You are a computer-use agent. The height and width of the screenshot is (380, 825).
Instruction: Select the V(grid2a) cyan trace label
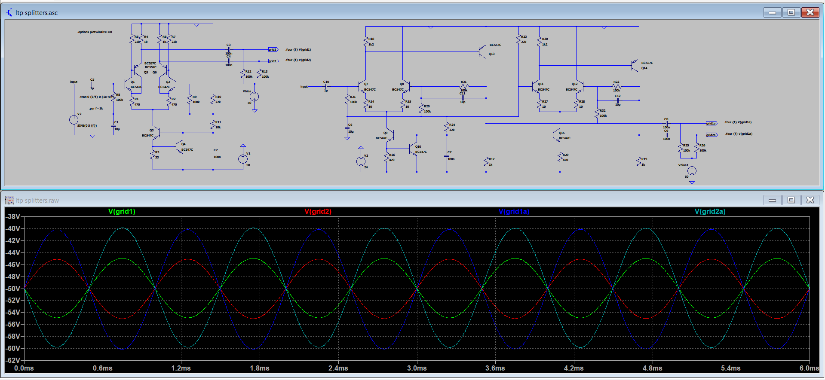click(x=710, y=211)
